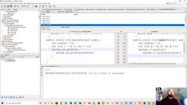Open Visual Studio from the taskbar

[x=117, y=103]
